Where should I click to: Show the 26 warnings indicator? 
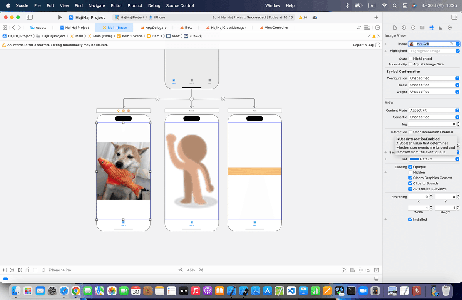[x=303, y=17]
